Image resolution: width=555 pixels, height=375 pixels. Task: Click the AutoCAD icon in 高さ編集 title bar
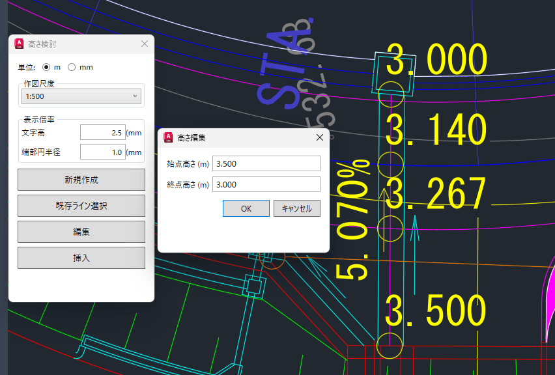pos(168,137)
